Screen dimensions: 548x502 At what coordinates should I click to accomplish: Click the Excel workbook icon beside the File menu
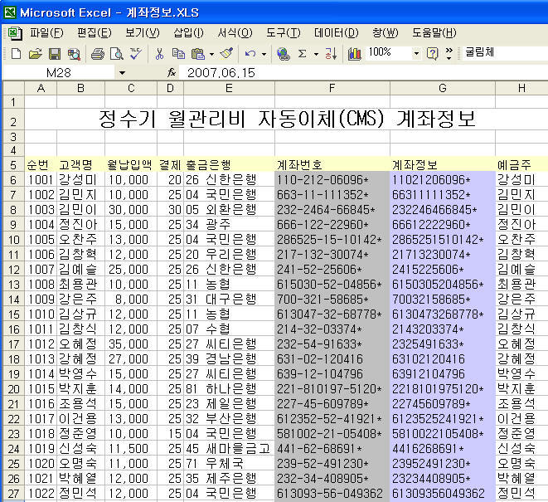15,33
